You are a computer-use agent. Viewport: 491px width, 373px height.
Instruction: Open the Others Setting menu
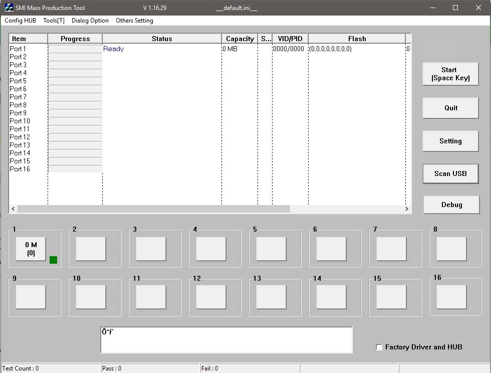pyautogui.click(x=134, y=21)
